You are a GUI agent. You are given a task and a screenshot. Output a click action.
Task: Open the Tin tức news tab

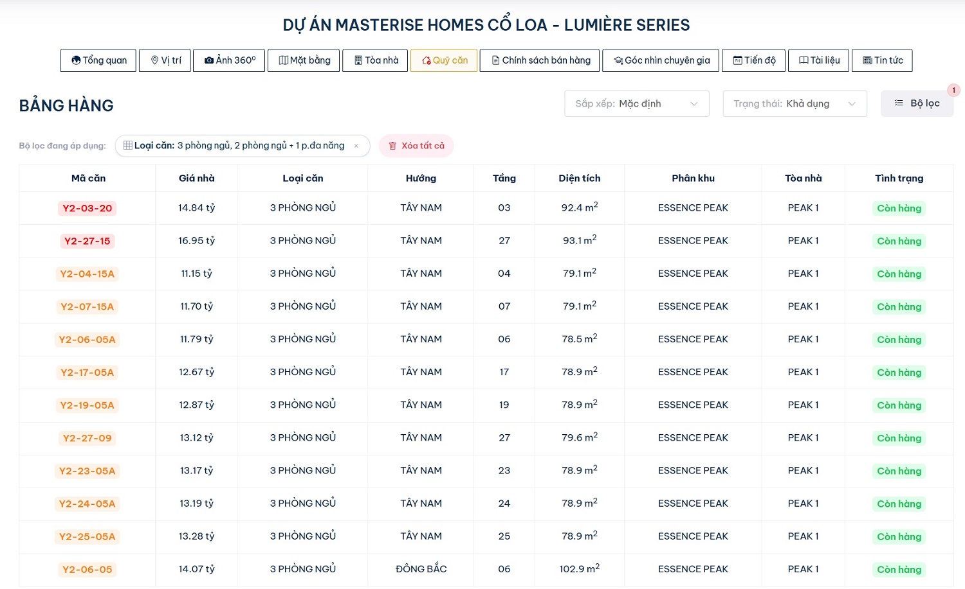pos(882,60)
